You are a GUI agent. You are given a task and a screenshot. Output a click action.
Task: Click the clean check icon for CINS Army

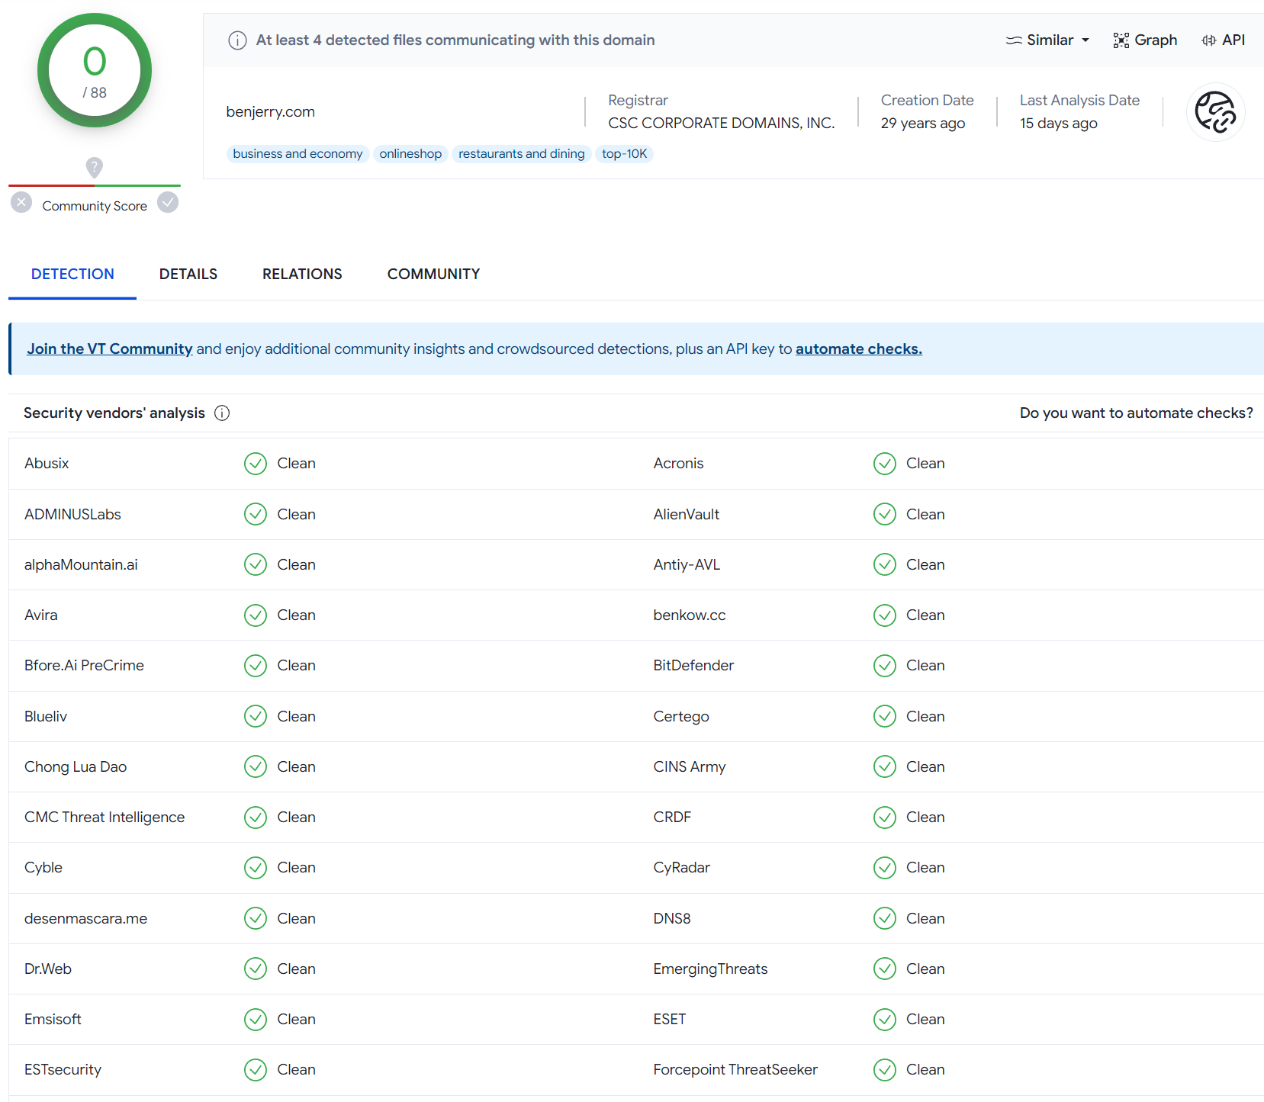tap(885, 767)
